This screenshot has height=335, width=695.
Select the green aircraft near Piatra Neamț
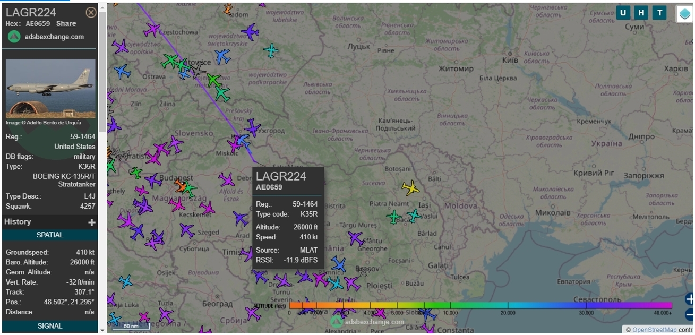pyautogui.click(x=393, y=217)
